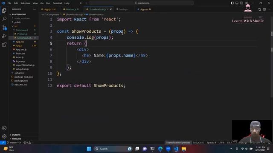Image resolution: width=273 pixels, height=153 pixels.
Task: Open the Manage gear icon
Action: [4, 136]
